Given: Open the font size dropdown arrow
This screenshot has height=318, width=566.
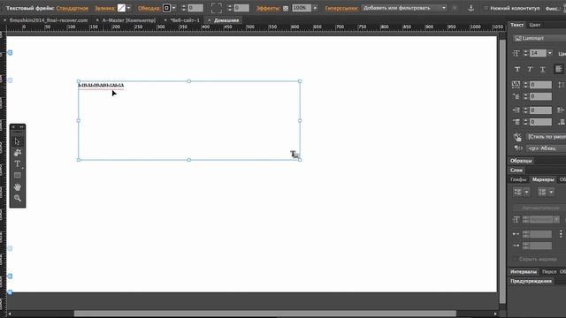Looking at the screenshot, I should [550, 53].
